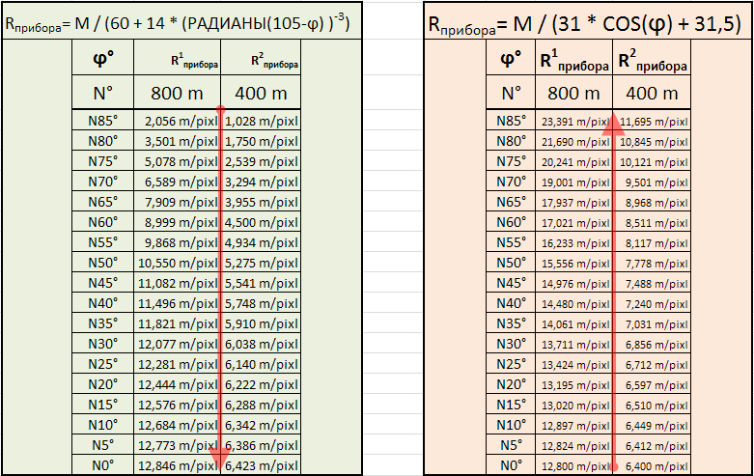This screenshot has height=476, width=754.
Task: Click the 23,391 m/pixl cell
Action: pyautogui.click(x=573, y=122)
